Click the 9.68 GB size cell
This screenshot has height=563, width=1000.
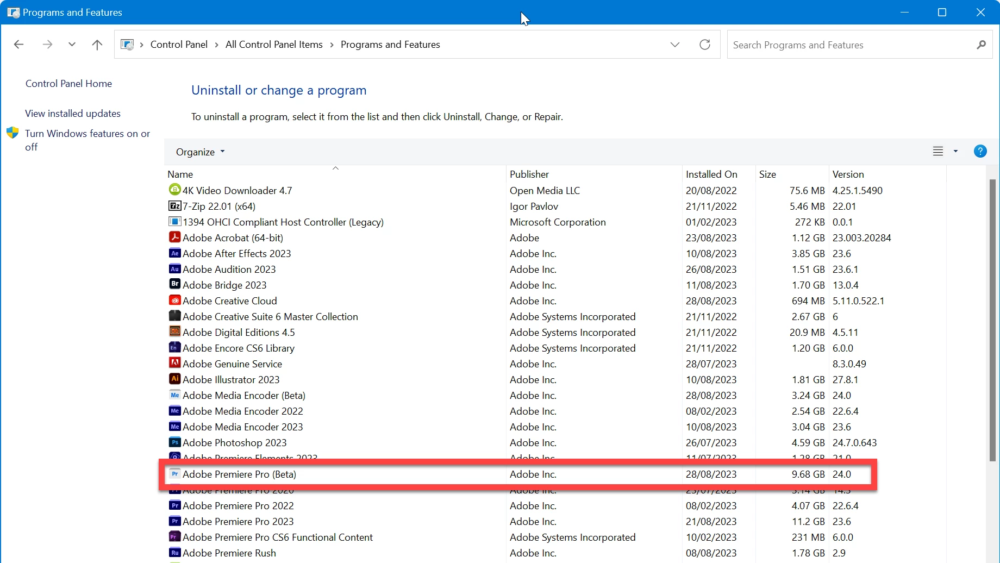pyautogui.click(x=808, y=474)
